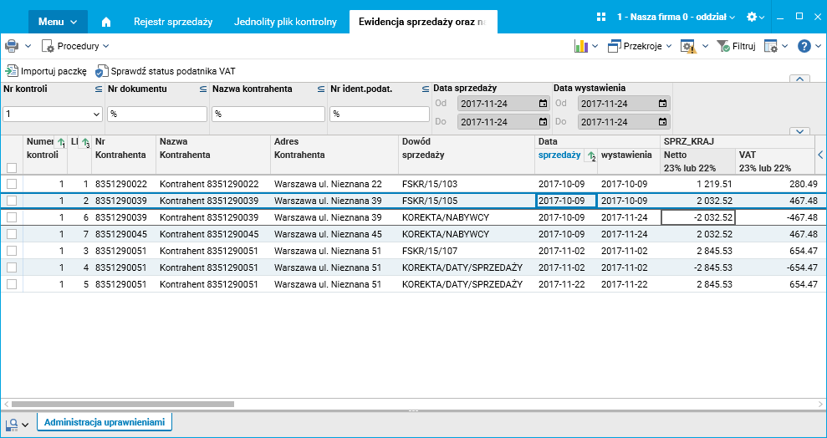Select checkbox of row FSKR/15/107
The height and width of the screenshot is (438, 827).
click(x=12, y=251)
